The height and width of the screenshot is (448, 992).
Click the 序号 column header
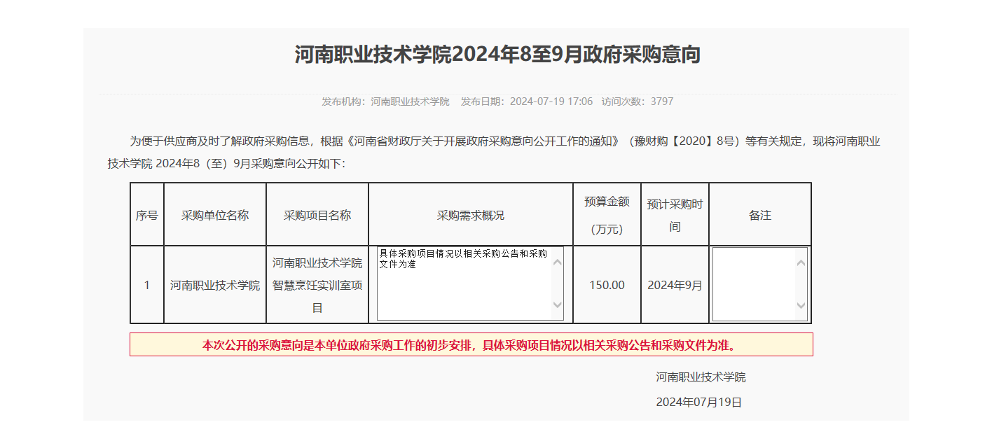point(146,215)
